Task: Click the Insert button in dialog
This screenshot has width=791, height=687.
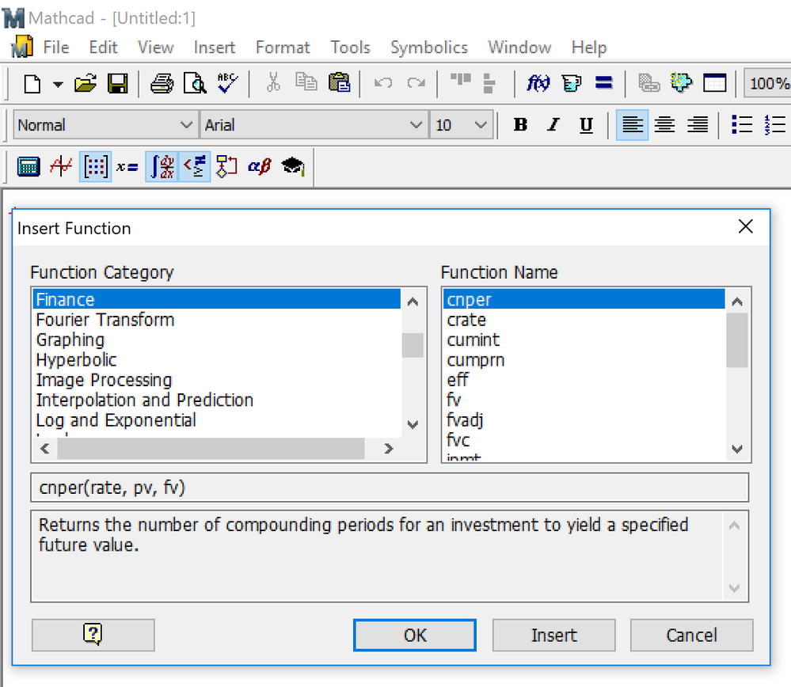Action: click(x=554, y=635)
